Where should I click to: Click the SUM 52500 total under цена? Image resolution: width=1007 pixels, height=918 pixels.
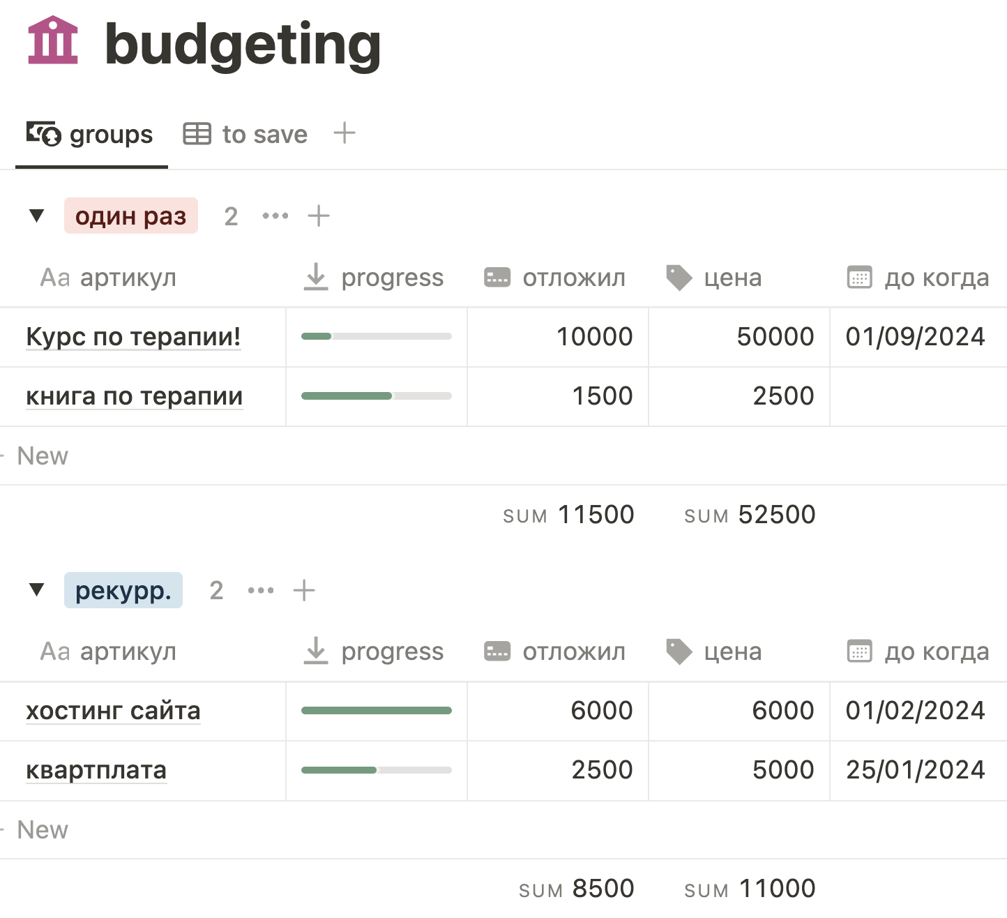click(750, 515)
